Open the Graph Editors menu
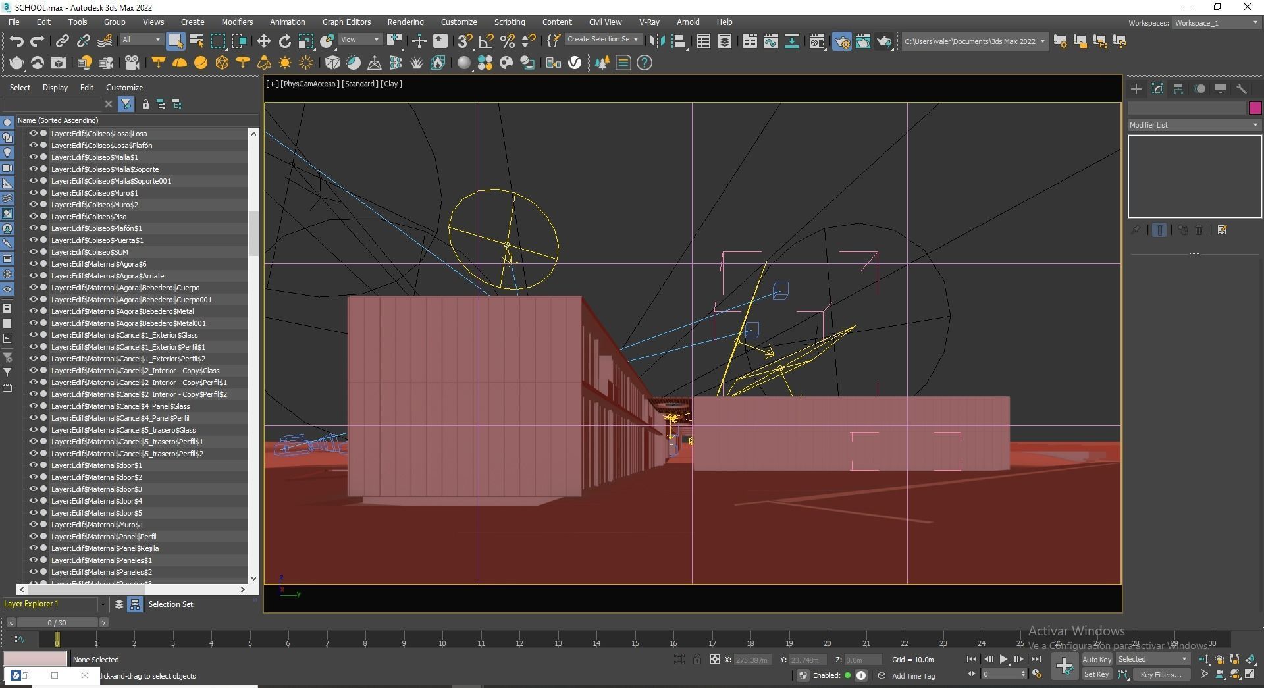The width and height of the screenshot is (1264, 688). (x=346, y=22)
